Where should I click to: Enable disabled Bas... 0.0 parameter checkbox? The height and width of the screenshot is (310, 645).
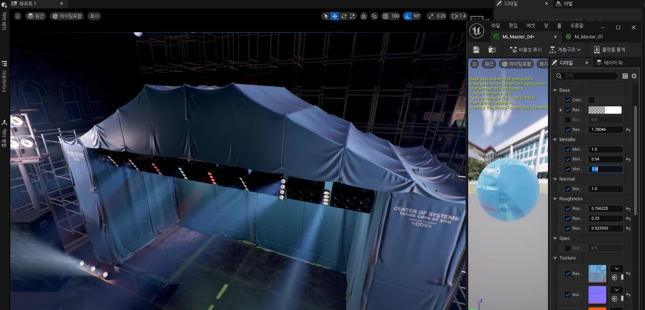568,120
